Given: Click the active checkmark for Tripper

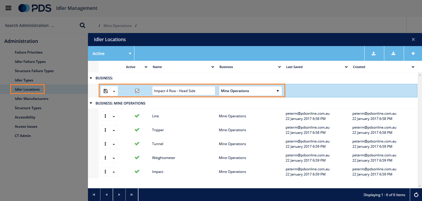Looking at the screenshot, I should coord(137,130).
